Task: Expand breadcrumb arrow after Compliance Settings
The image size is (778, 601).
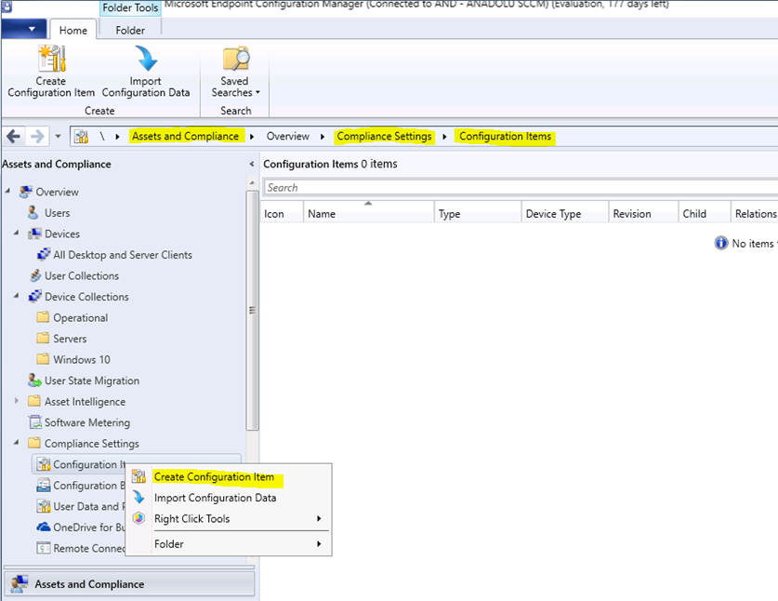Action: click(x=444, y=137)
